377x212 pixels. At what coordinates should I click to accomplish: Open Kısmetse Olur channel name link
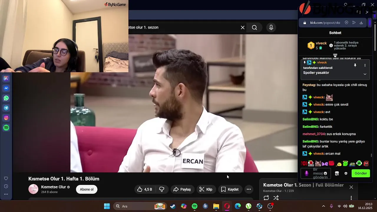53,187
